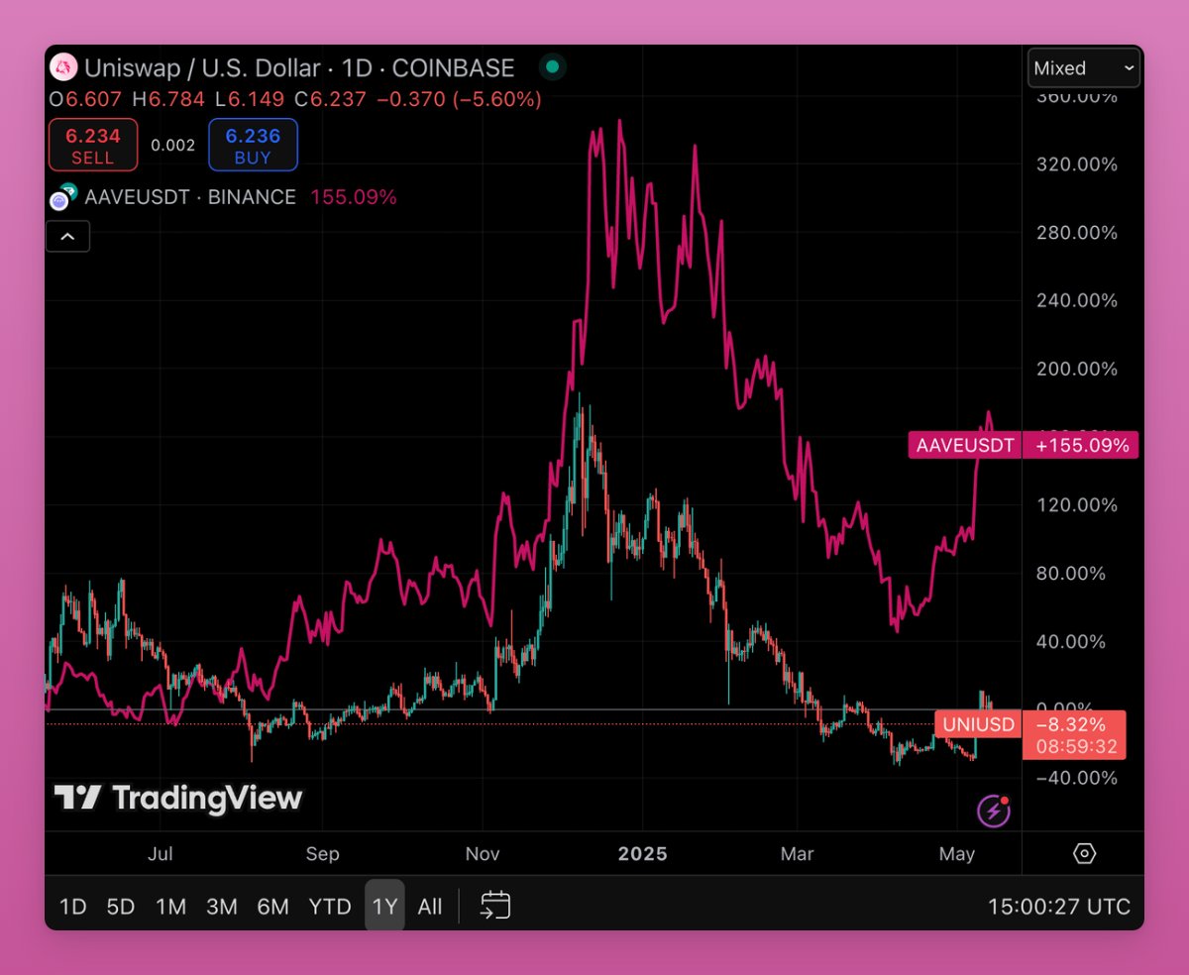Click the +155.09% tag on the price scale

(x=1082, y=446)
